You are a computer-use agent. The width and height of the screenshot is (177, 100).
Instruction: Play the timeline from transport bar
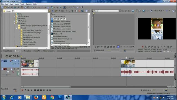[32, 90]
